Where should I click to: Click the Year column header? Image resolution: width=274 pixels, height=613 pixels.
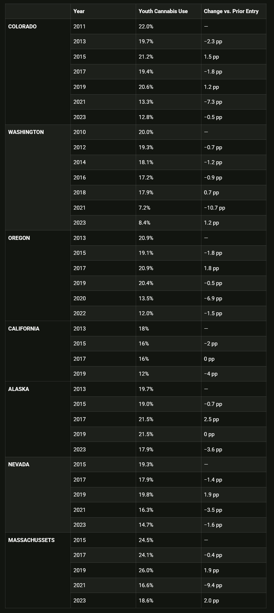79,11
